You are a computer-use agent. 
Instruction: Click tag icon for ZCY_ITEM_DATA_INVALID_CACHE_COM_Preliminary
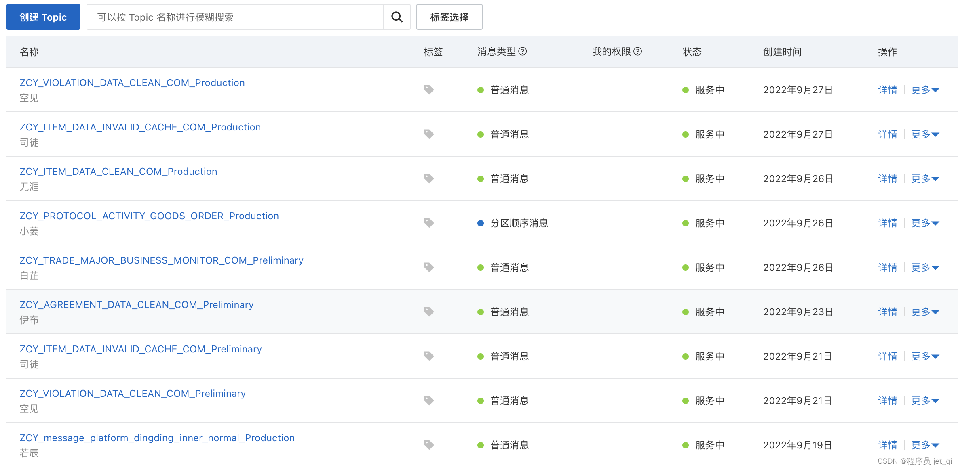pos(429,356)
